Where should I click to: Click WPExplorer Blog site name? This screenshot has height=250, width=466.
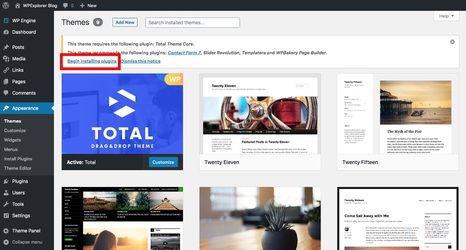click(x=40, y=6)
